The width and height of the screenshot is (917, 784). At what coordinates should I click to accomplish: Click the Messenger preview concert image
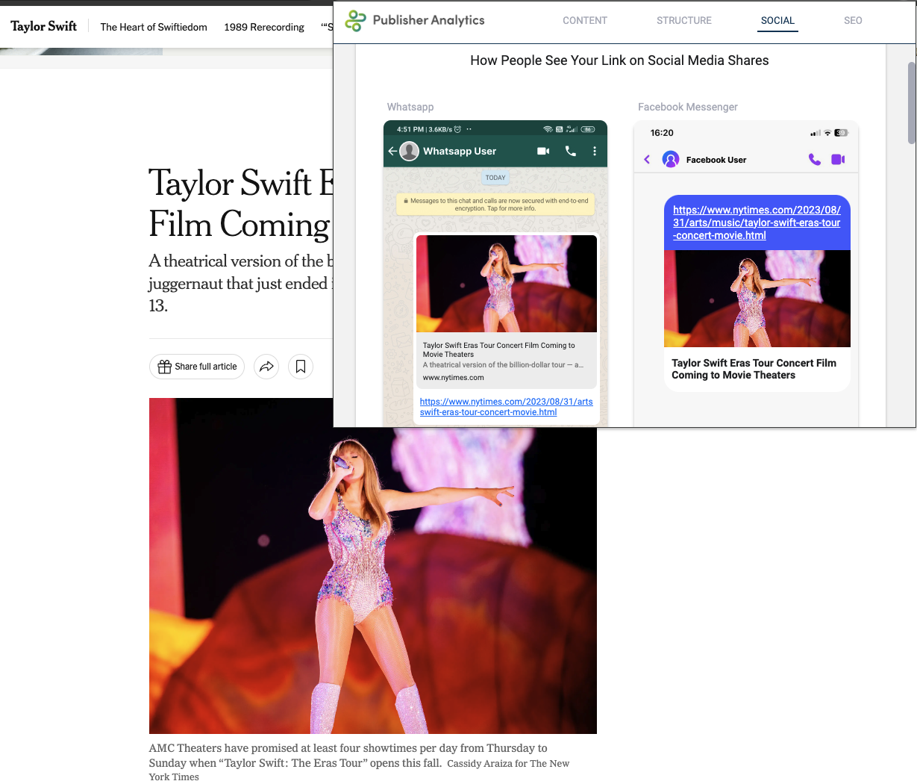(x=757, y=299)
